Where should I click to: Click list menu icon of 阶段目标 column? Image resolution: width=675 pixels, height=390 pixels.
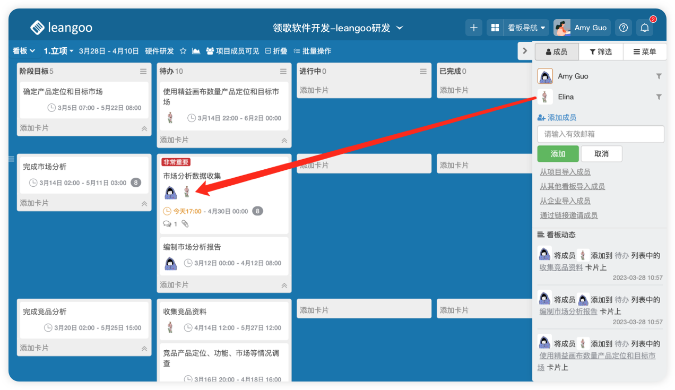[143, 72]
